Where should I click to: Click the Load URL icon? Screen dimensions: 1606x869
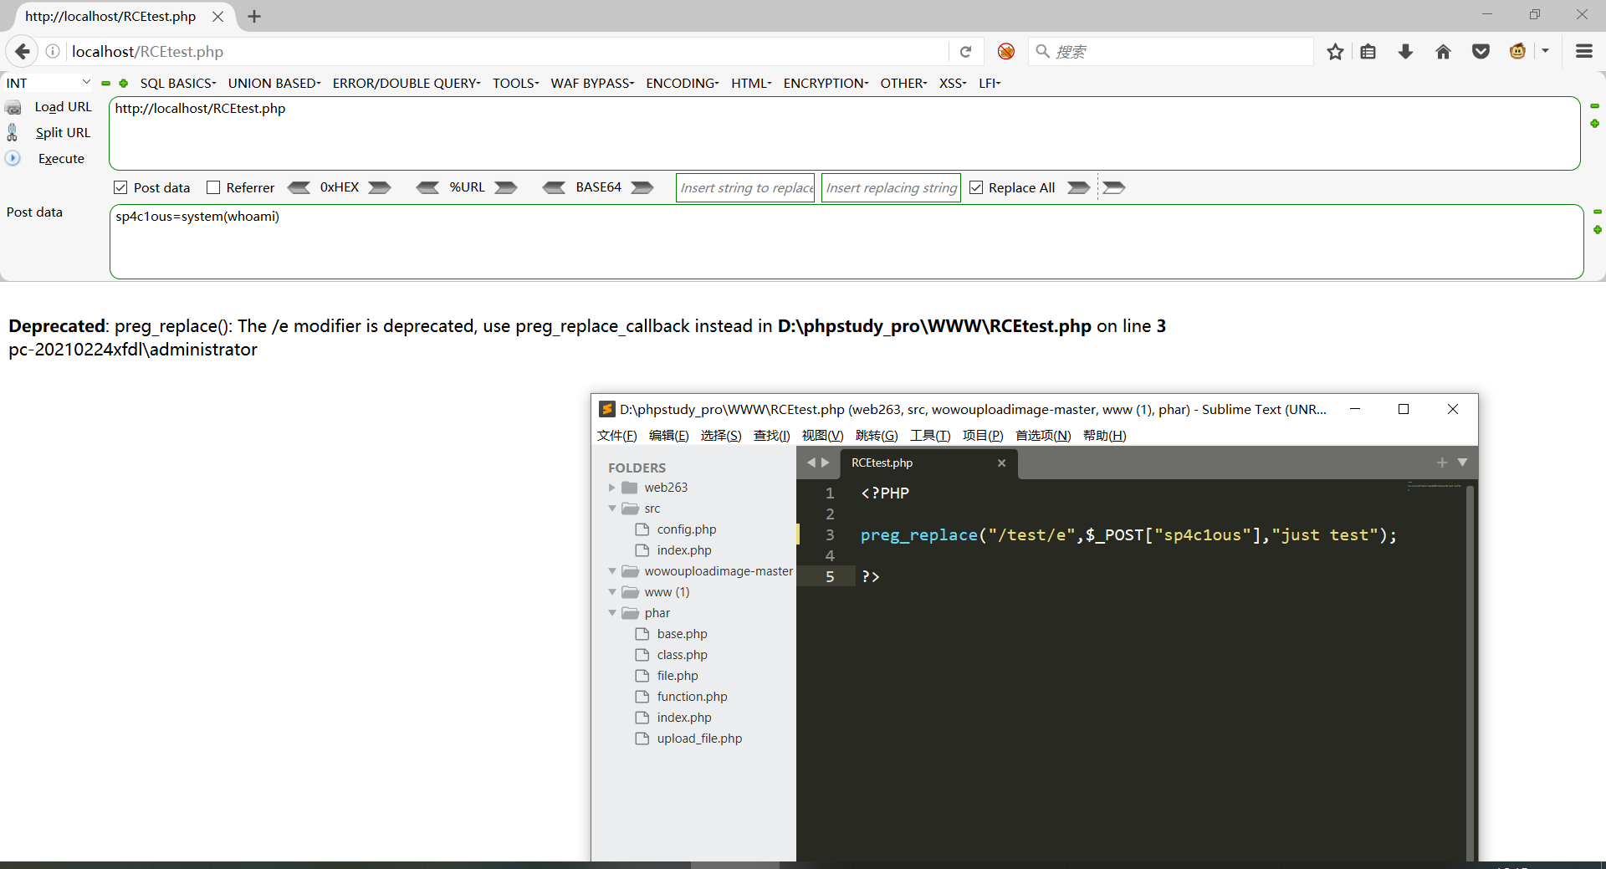pos(13,108)
